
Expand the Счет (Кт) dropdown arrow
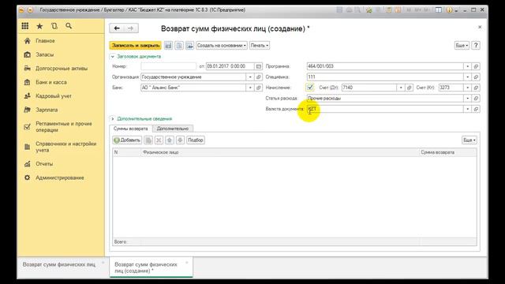click(x=468, y=88)
